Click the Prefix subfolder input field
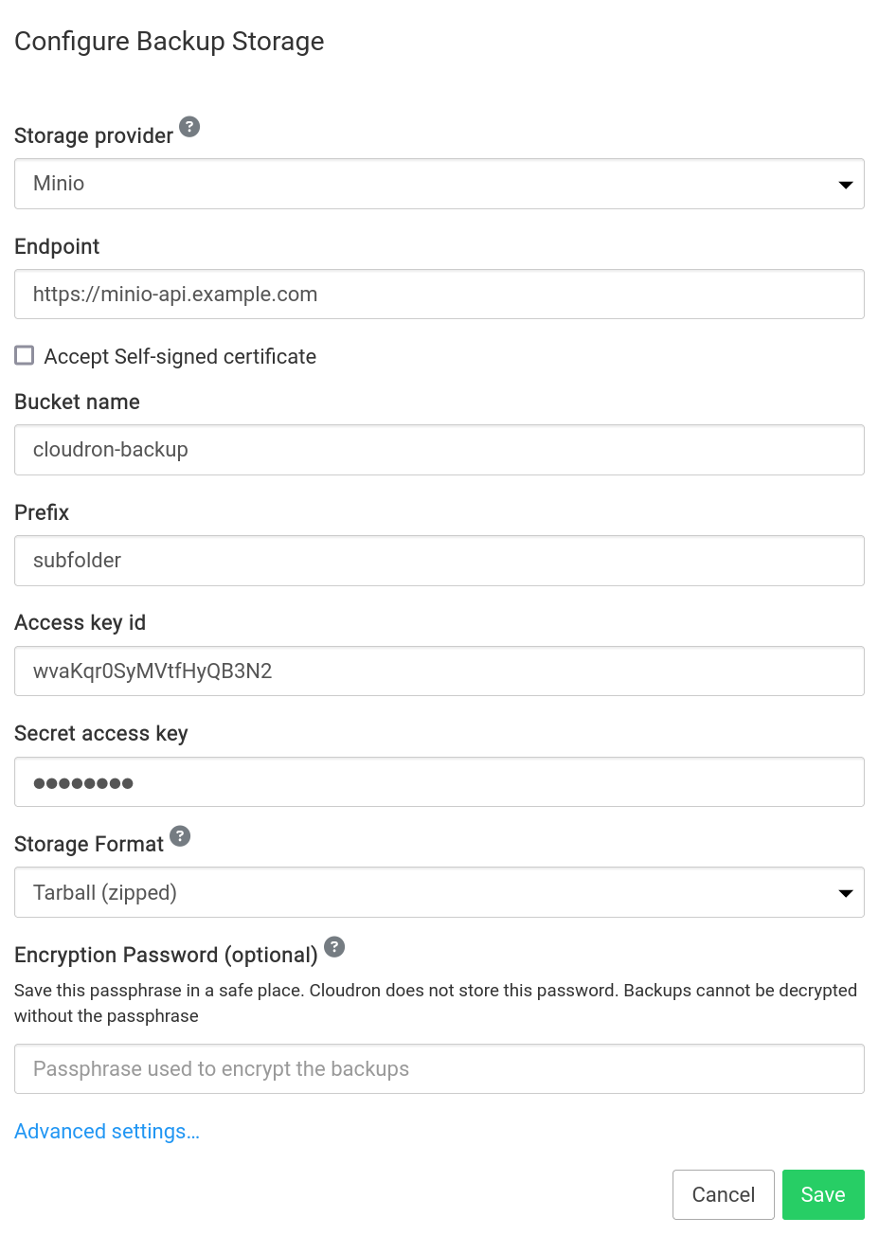879x1235 pixels. (x=439, y=561)
